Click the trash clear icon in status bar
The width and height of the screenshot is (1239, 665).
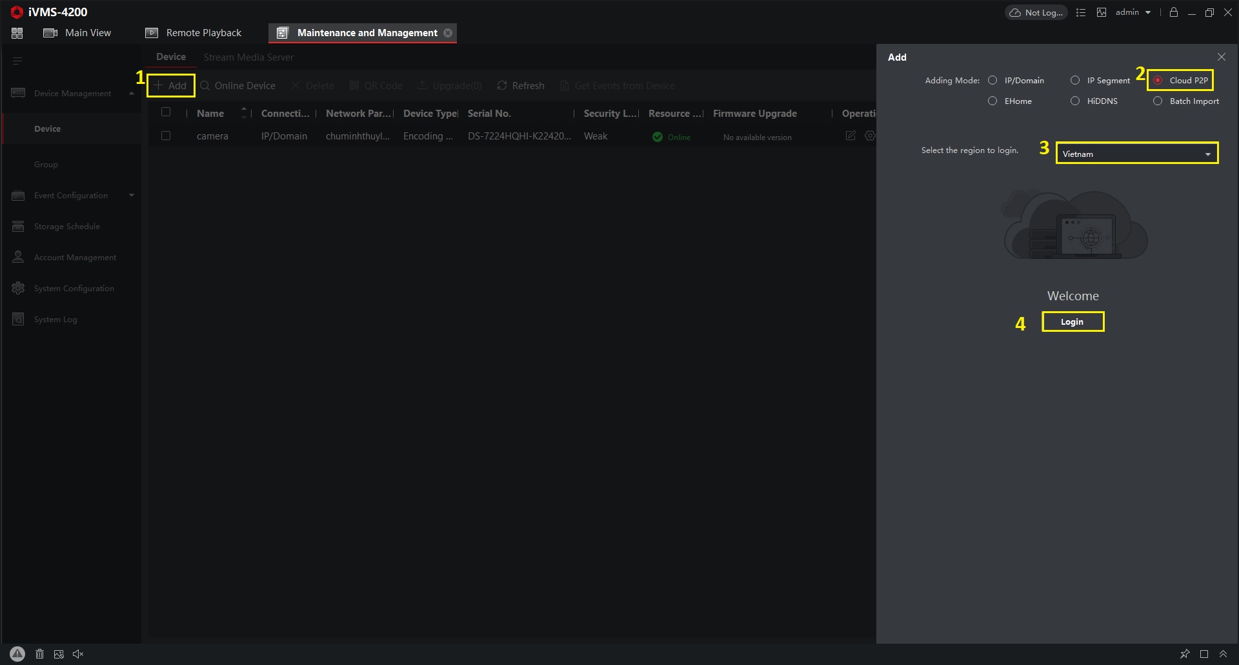(39, 654)
